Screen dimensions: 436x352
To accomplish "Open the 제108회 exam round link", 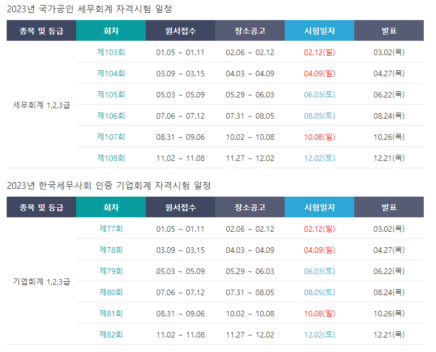I will click(111, 158).
